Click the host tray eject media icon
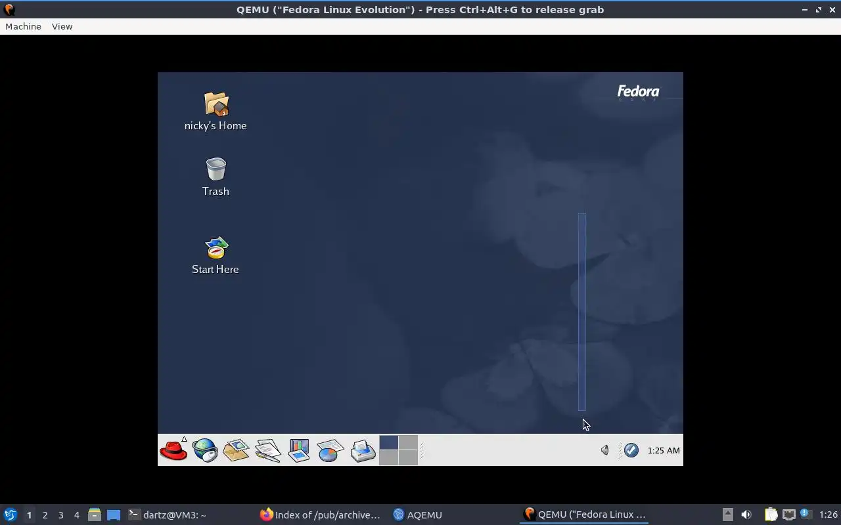The image size is (841, 525). (x=727, y=514)
